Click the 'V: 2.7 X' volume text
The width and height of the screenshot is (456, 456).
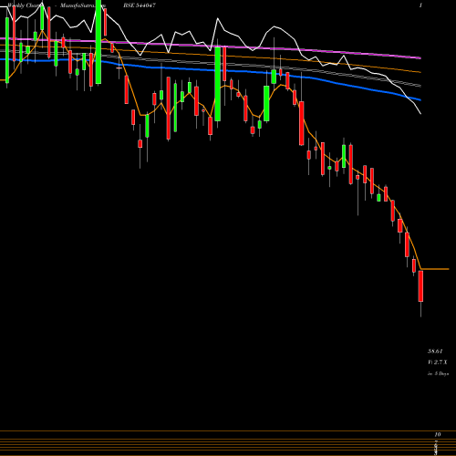point(438,362)
